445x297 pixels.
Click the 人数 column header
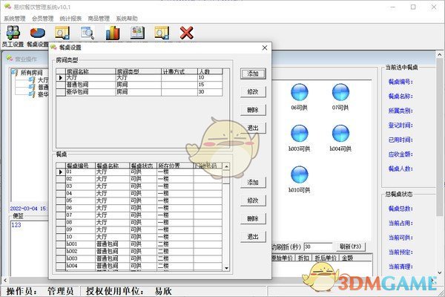click(x=210, y=71)
